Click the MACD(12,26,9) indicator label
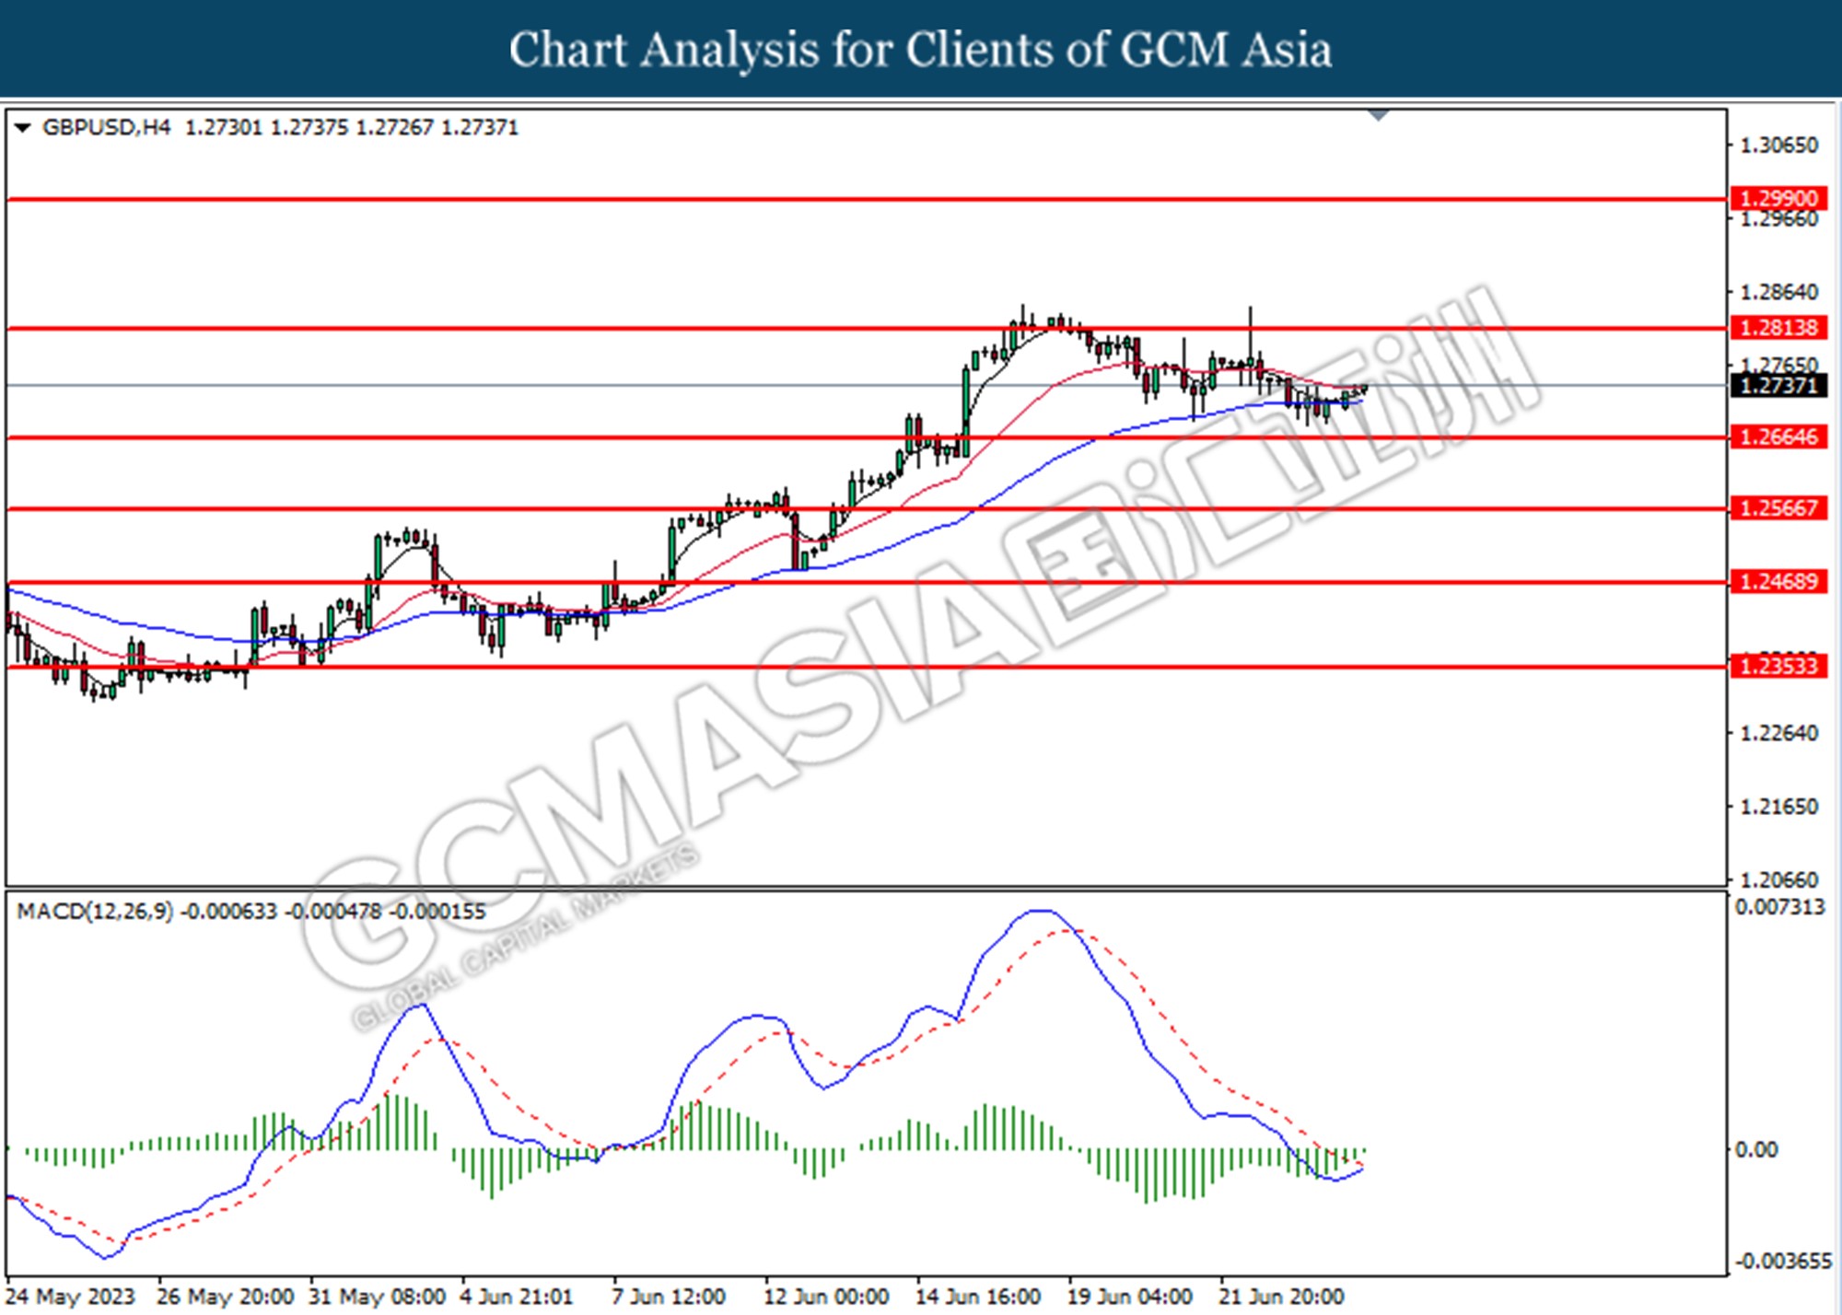Screen dimensions: 1842x1315 click(x=95, y=912)
